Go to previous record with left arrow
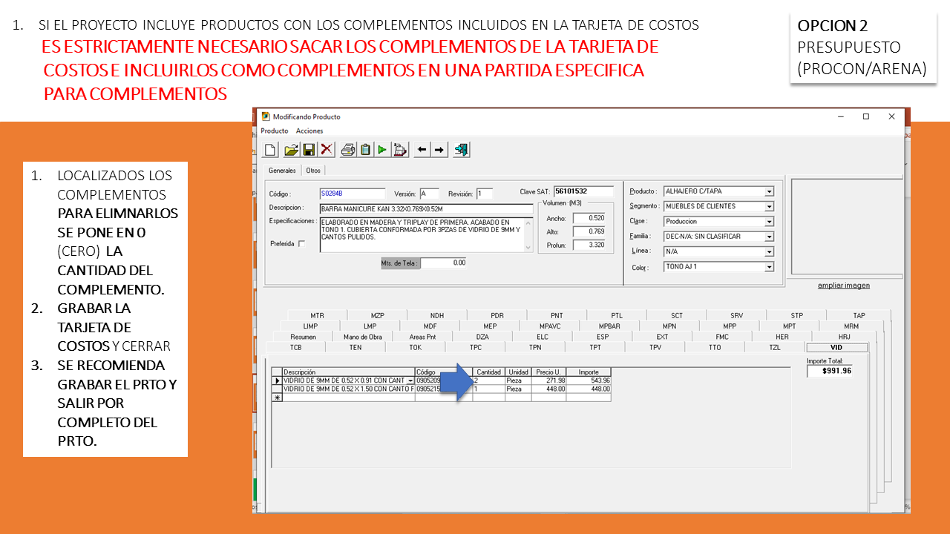Viewport: 950px width, 534px height. point(422,150)
